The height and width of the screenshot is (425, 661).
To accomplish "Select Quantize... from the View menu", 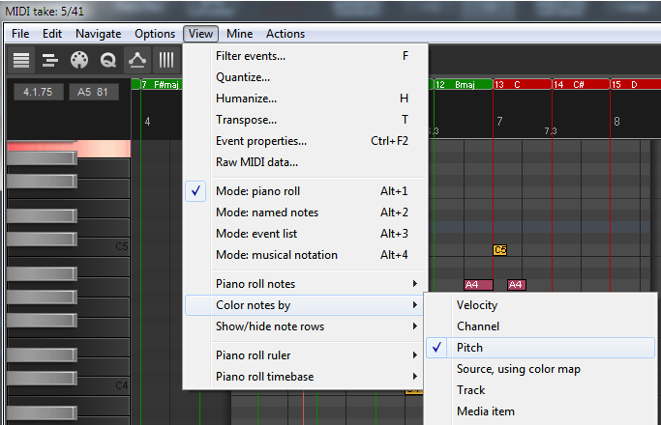I will (x=243, y=77).
